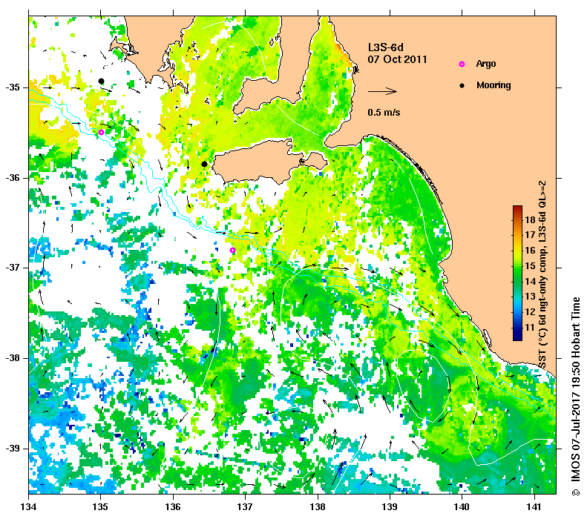Click the SST colorbar title text
Viewport: 587px width, 519px height.
[x=542, y=274]
